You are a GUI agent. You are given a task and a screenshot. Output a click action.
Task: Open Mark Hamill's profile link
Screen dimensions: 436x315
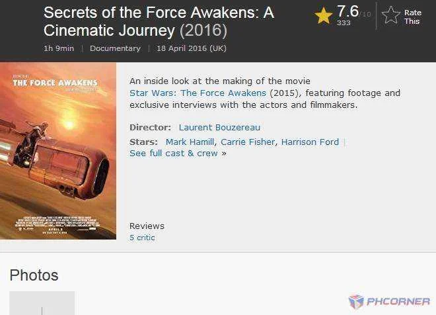point(190,142)
